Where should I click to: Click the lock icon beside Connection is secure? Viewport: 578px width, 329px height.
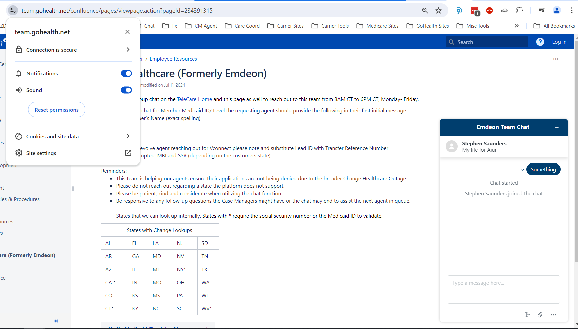coord(19,50)
